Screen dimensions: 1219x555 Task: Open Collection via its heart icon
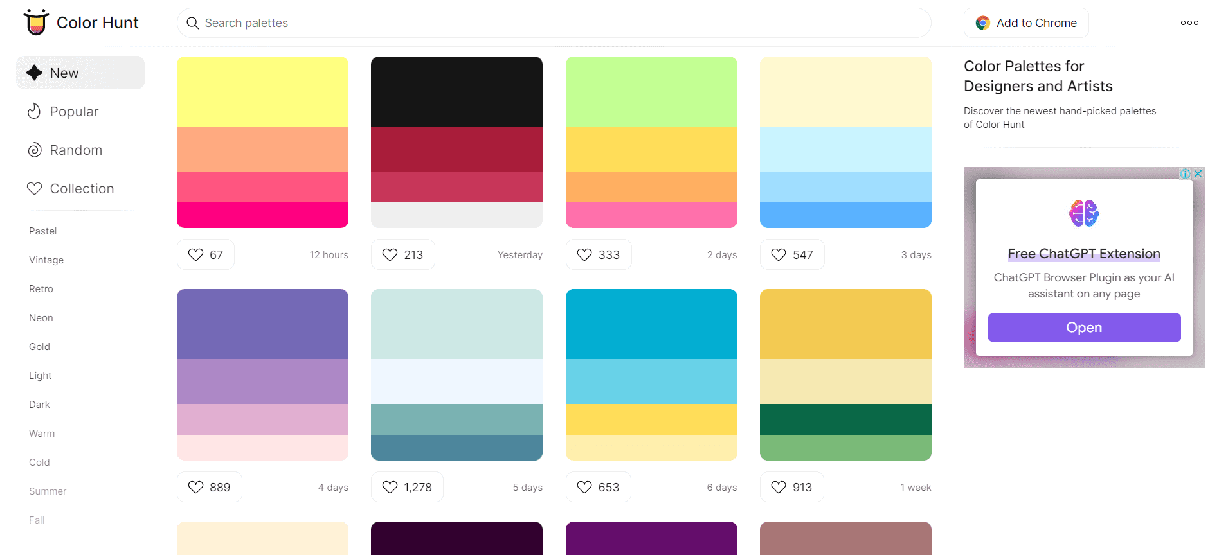(34, 188)
